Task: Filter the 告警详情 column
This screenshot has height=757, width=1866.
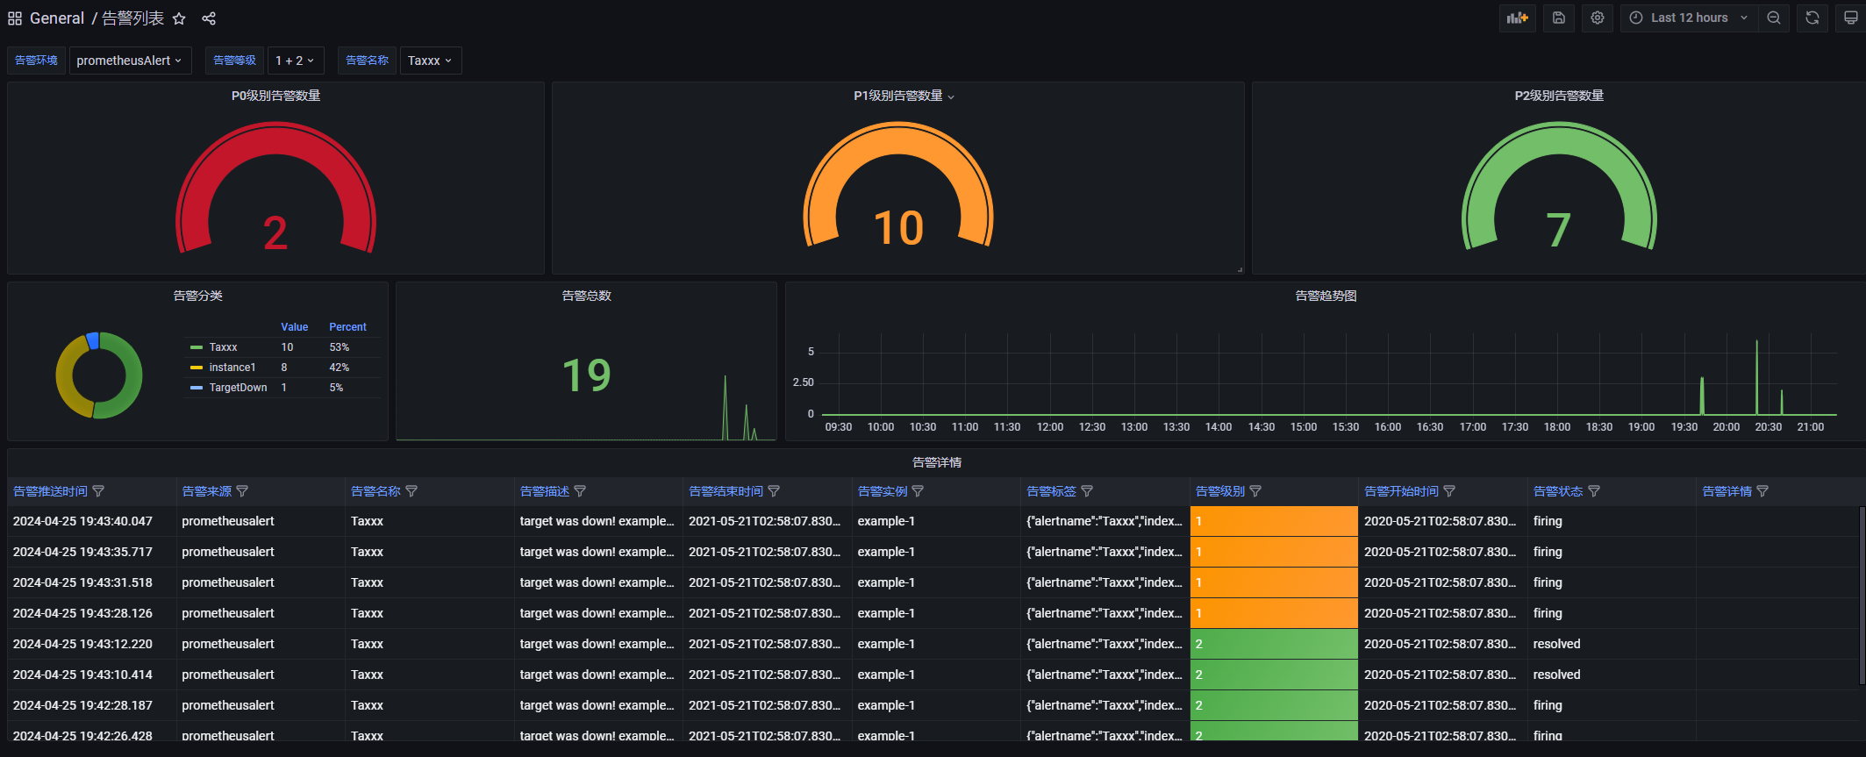Action: 1762,491
